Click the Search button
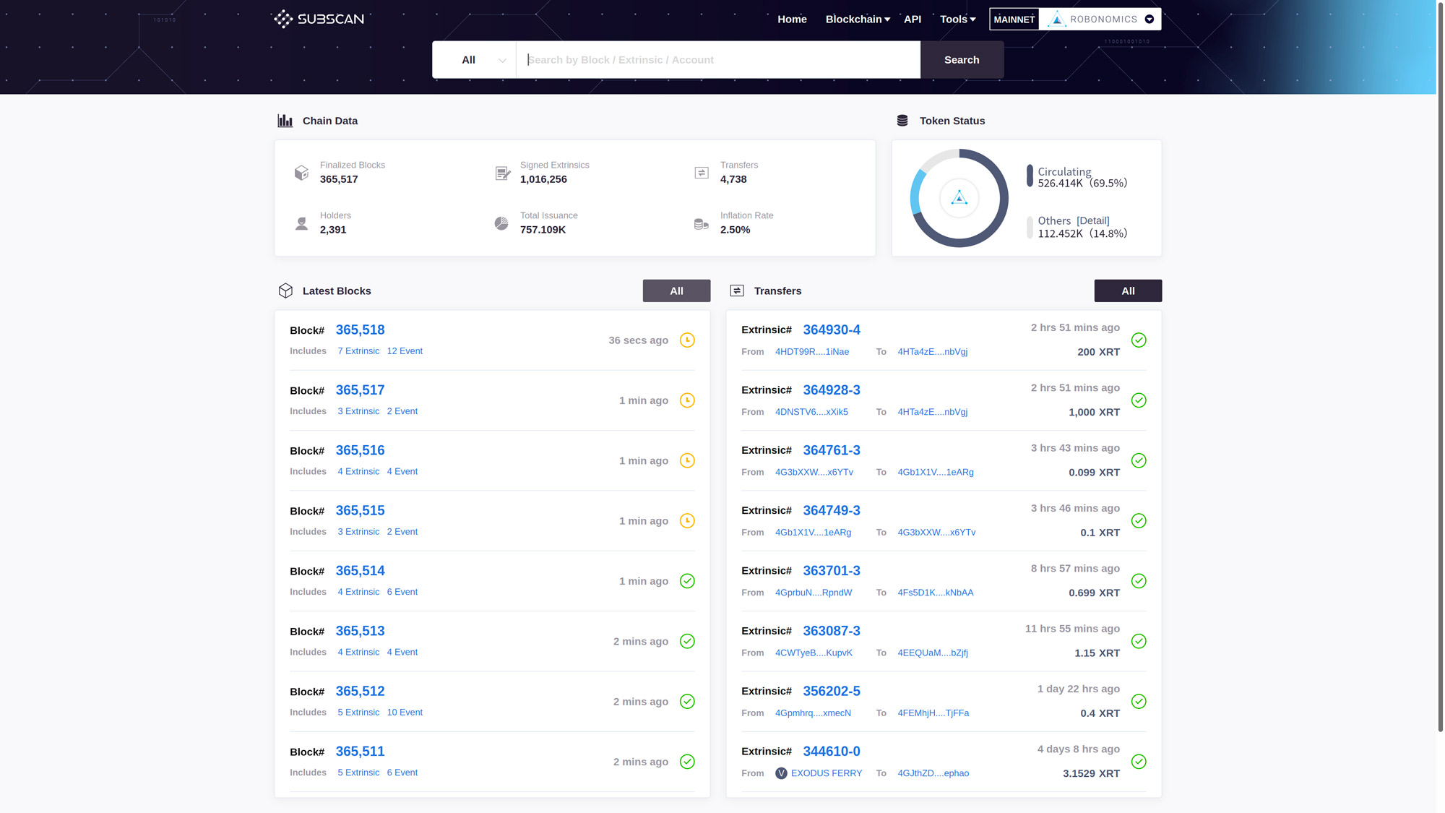Image resolution: width=1445 pixels, height=813 pixels. pyautogui.click(x=962, y=59)
